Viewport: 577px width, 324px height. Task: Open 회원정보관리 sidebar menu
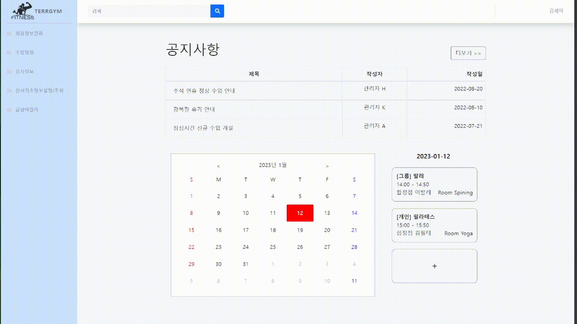pyautogui.click(x=29, y=33)
